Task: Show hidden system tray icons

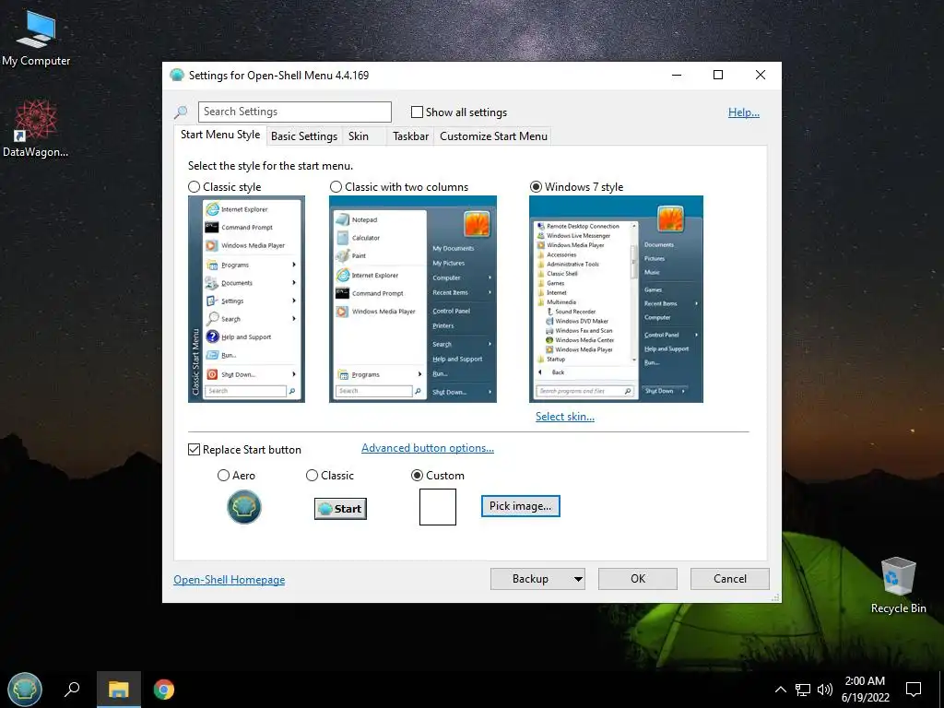Action: (x=780, y=690)
